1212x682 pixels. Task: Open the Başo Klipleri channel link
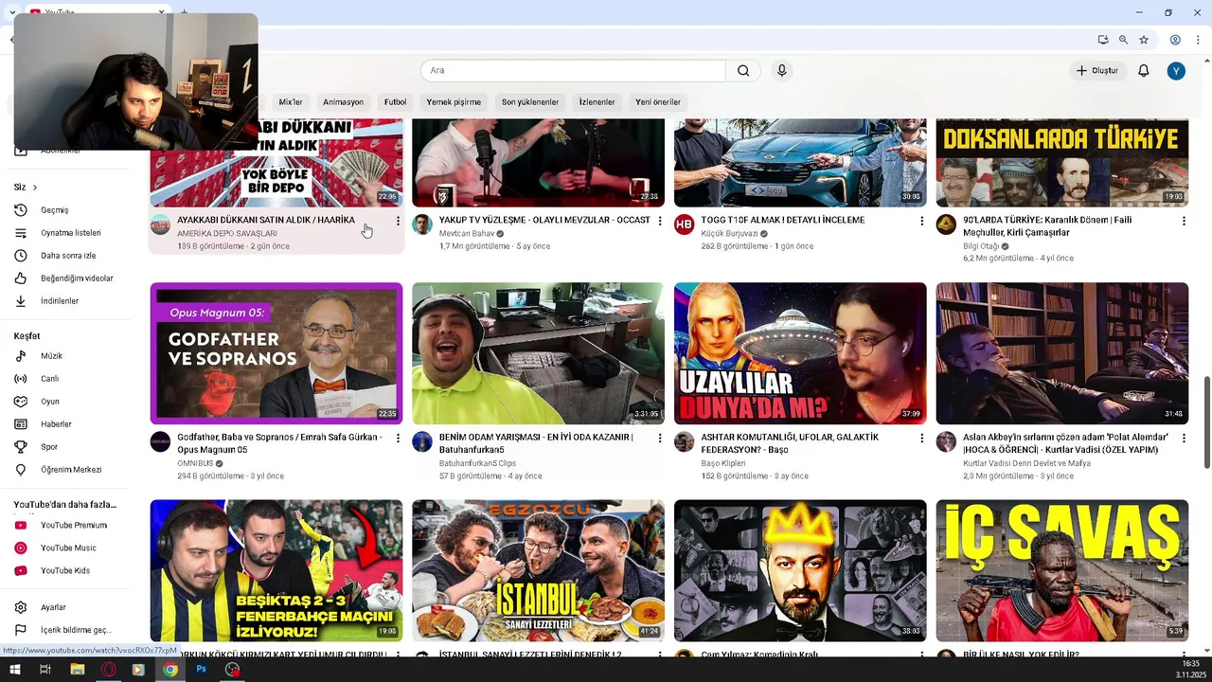[x=722, y=463]
